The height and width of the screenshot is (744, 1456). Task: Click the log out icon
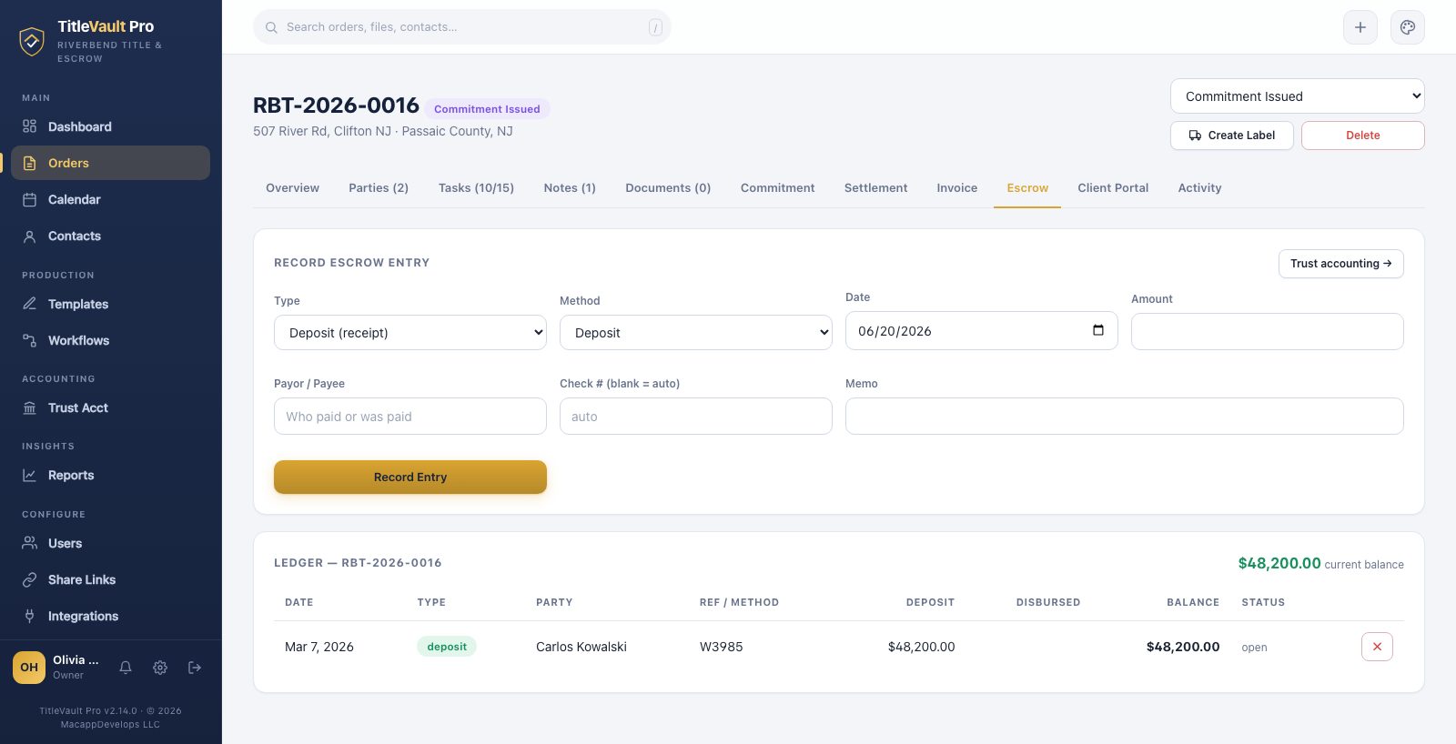coord(195,668)
